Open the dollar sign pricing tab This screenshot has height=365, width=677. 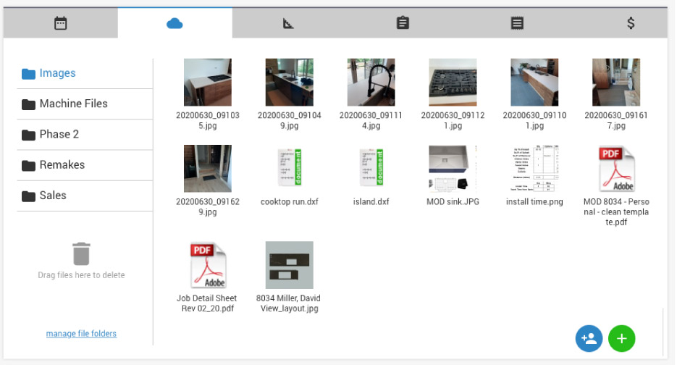pos(631,23)
